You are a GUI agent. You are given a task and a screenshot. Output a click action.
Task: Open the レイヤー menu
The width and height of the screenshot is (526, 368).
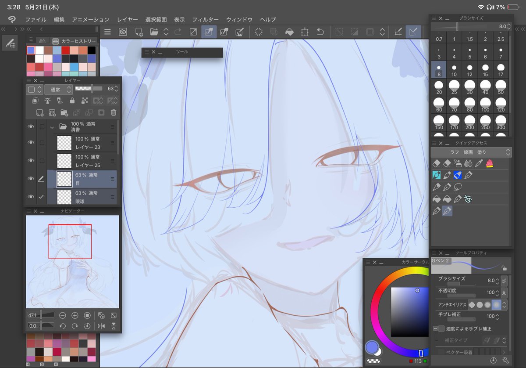point(128,20)
